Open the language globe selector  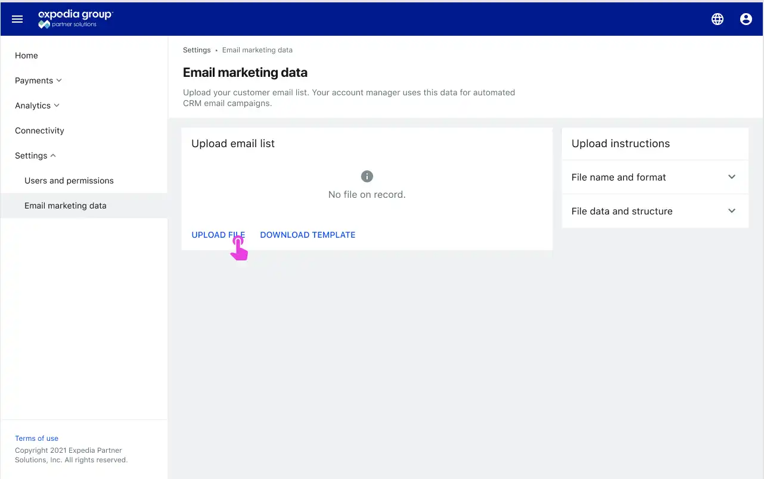pyautogui.click(x=718, y=18)
